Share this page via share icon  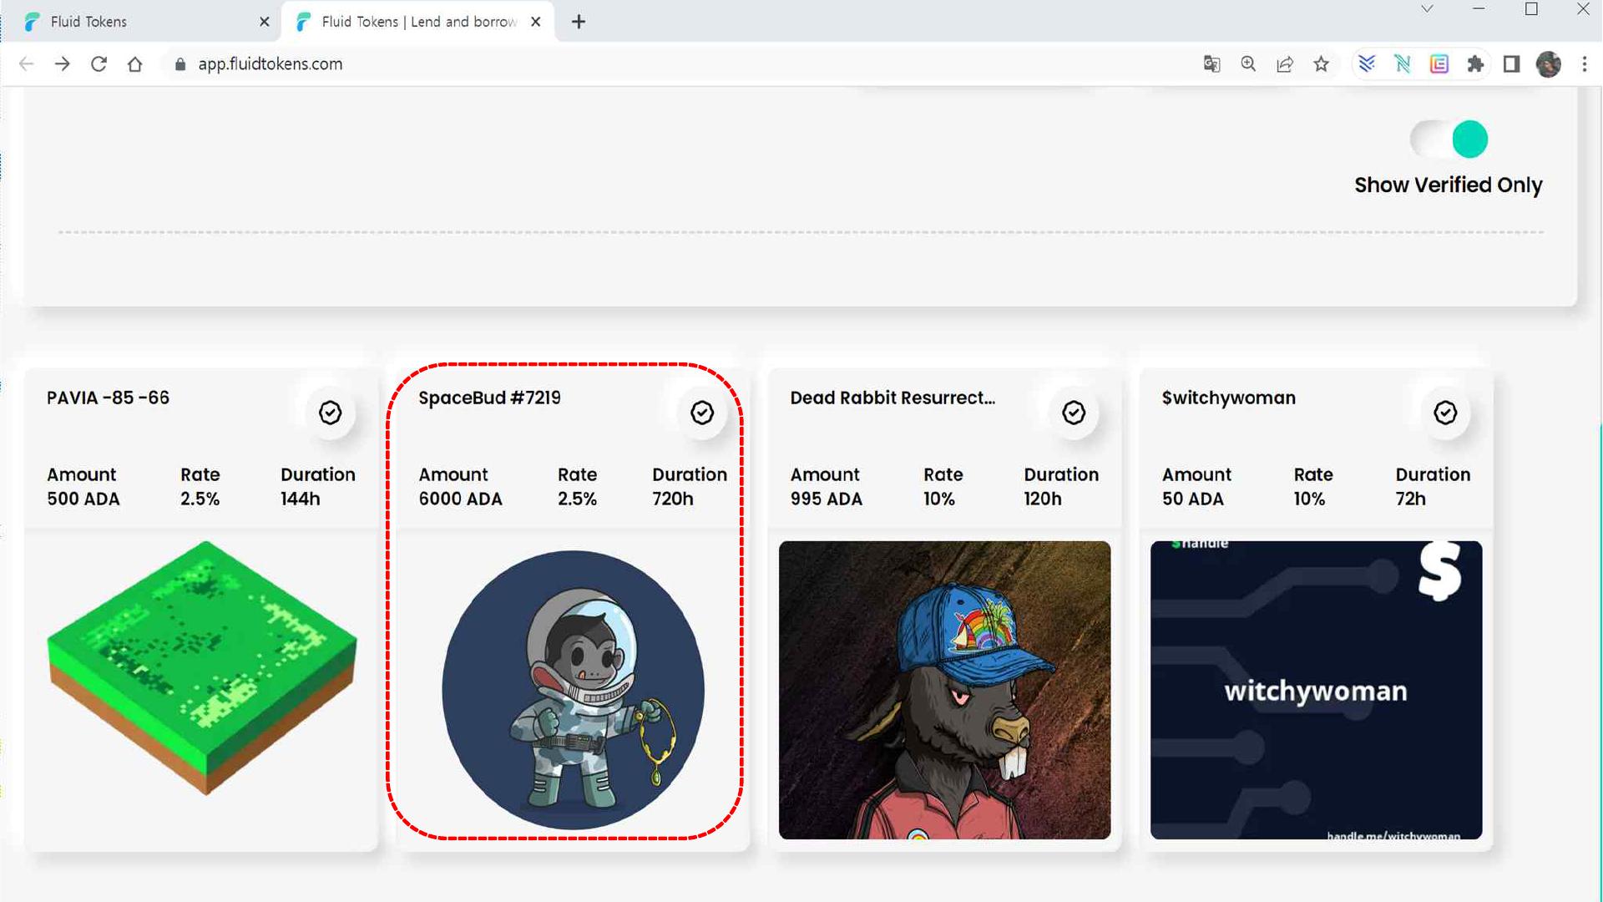pyautogui.click(x=1285, y=64)
